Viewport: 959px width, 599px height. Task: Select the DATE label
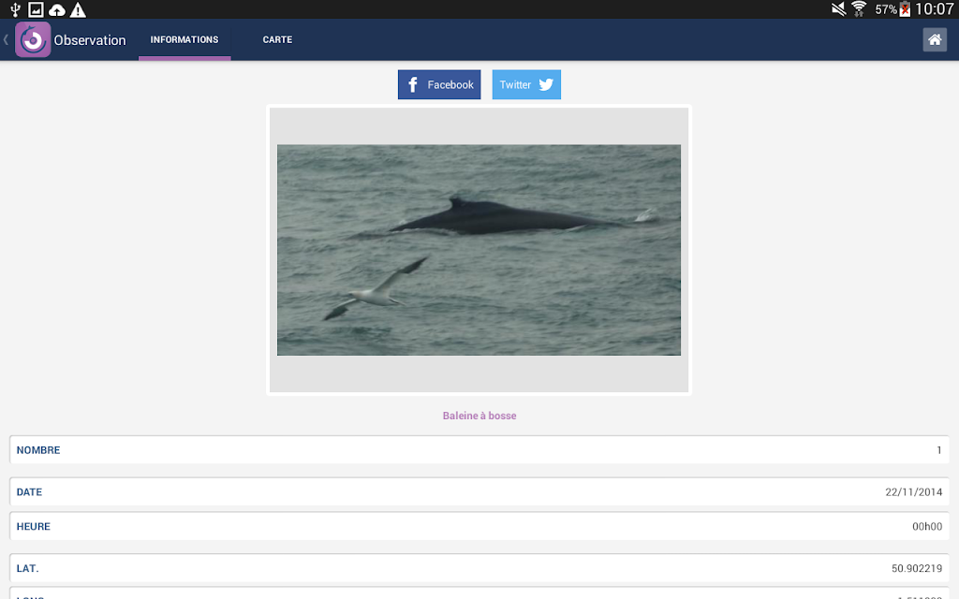tap(29, 492)
